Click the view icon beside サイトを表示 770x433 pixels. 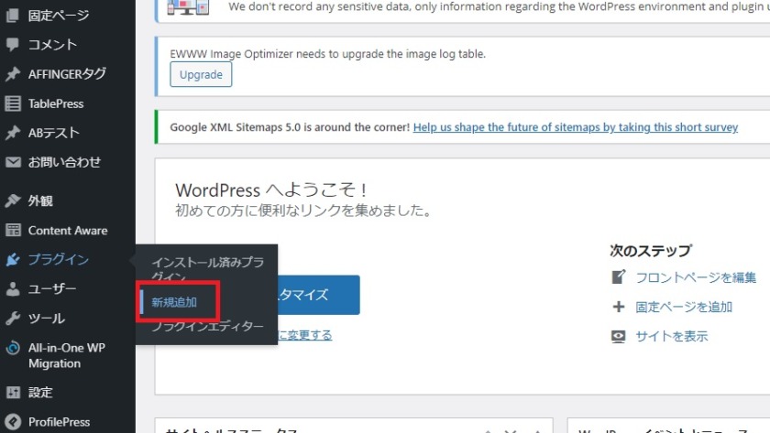(618, 336)
